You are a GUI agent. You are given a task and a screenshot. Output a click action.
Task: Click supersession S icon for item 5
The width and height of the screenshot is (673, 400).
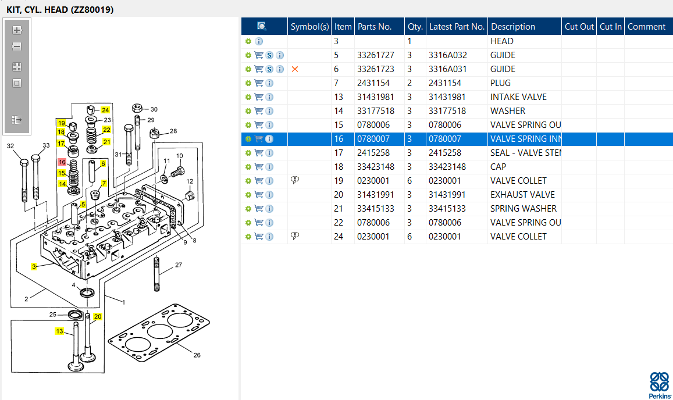point(269,55)
